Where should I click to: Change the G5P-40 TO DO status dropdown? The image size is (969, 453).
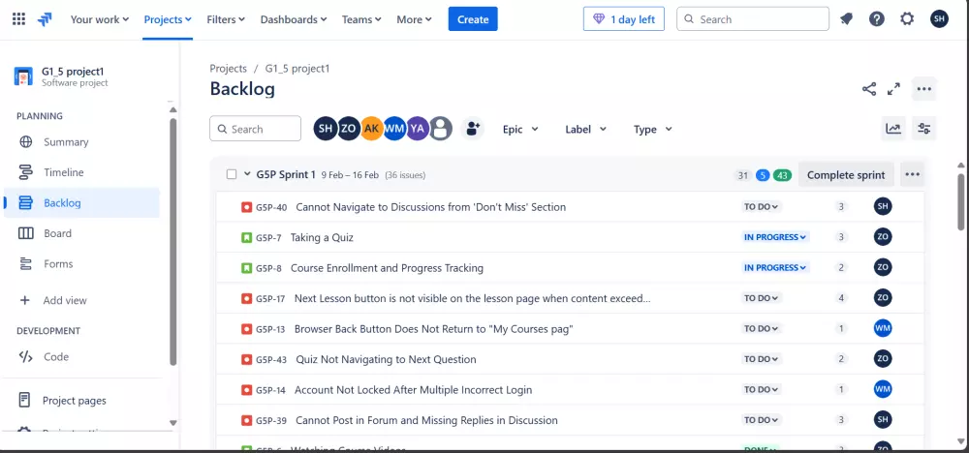point(762,207)
